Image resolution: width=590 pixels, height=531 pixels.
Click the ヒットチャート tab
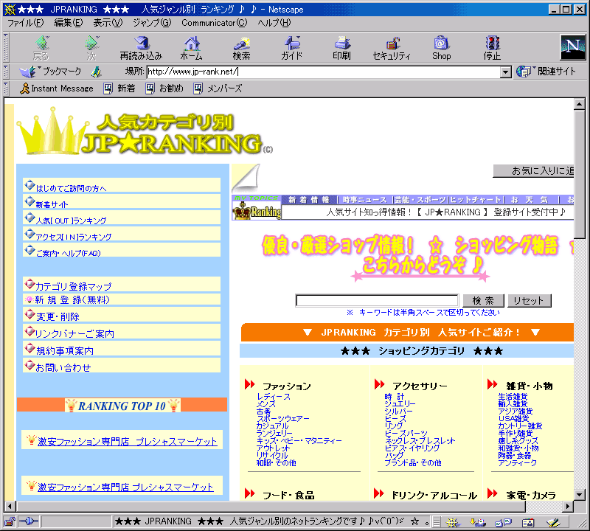point(475,200)
